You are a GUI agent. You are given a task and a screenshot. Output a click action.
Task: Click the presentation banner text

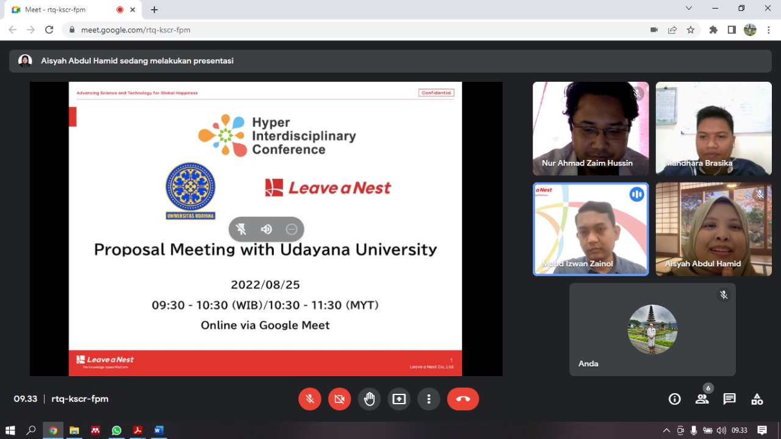pos(137,61)
